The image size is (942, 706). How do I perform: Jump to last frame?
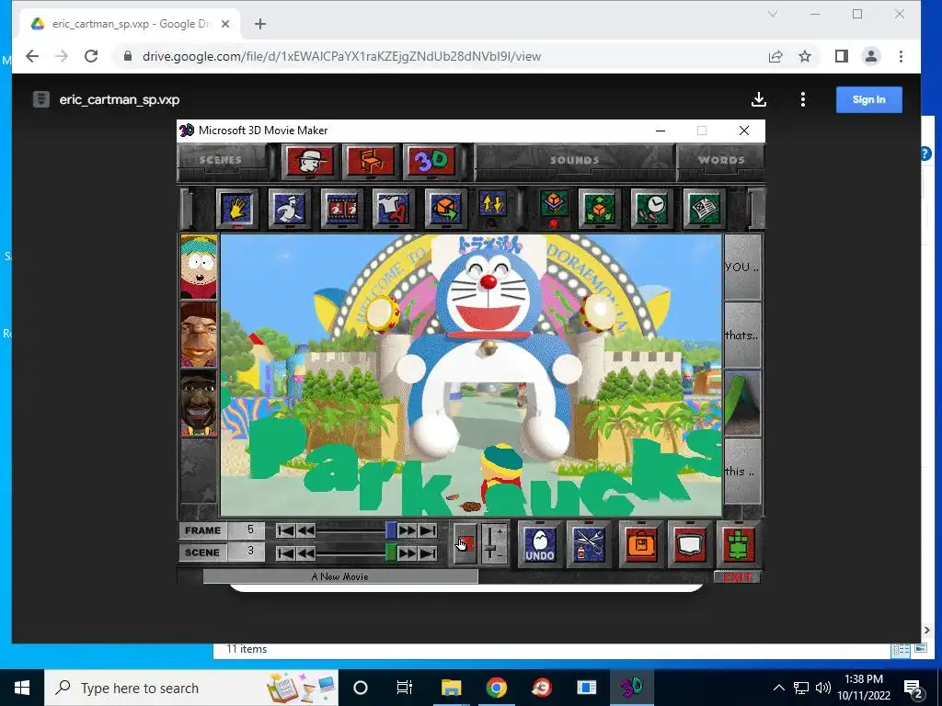[428, 530]
